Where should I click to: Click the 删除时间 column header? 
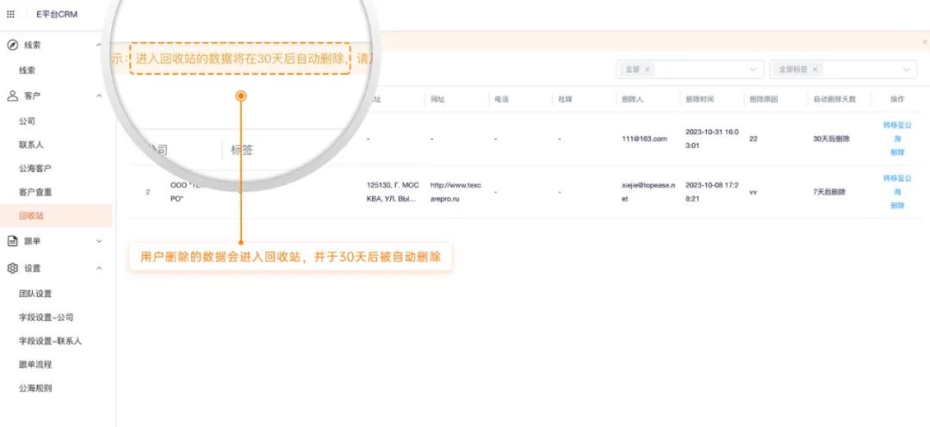tap(700, 99)
